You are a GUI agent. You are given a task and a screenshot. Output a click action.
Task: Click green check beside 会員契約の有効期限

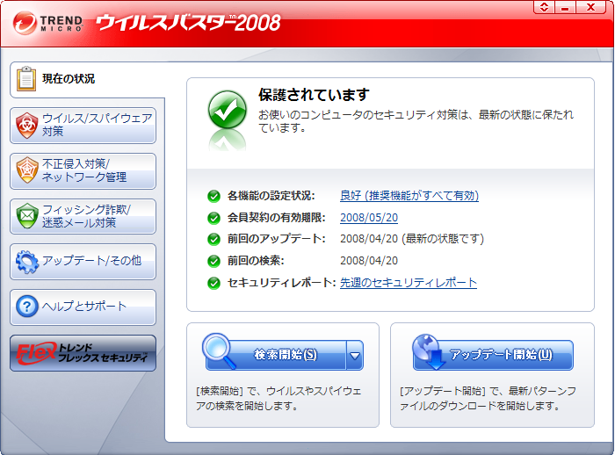[x=213, y=218]
